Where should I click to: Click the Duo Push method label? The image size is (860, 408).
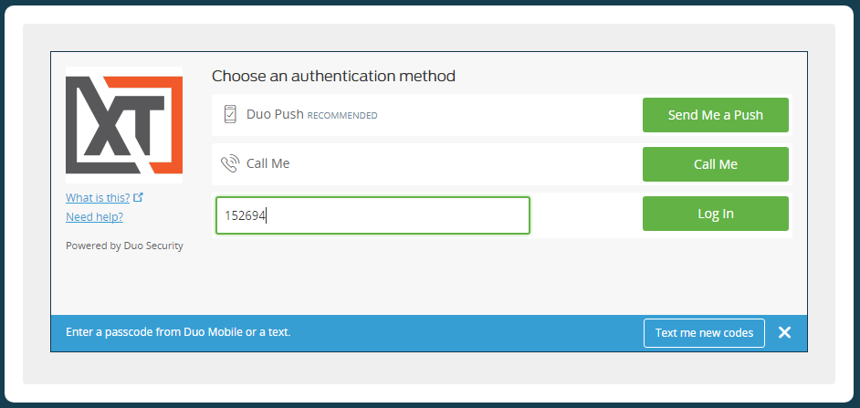click(x=274, y=115)
